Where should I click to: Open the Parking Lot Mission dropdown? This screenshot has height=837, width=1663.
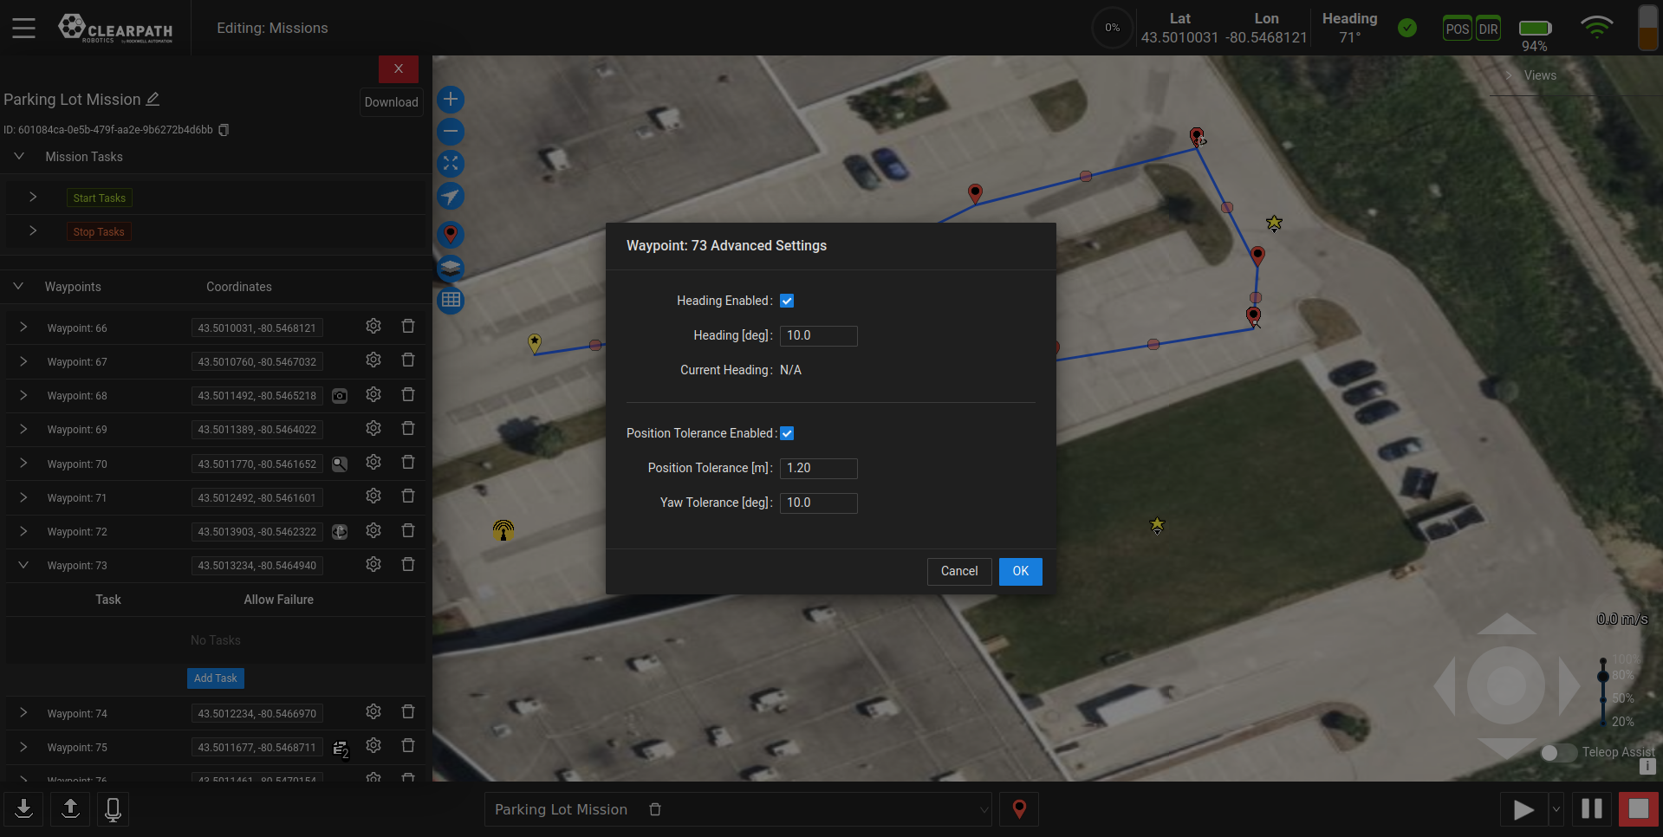coord(984,809)
